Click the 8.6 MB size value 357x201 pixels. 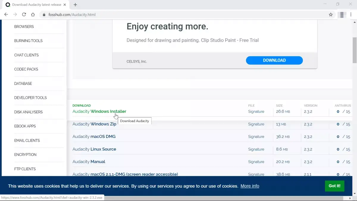point(282,149)
